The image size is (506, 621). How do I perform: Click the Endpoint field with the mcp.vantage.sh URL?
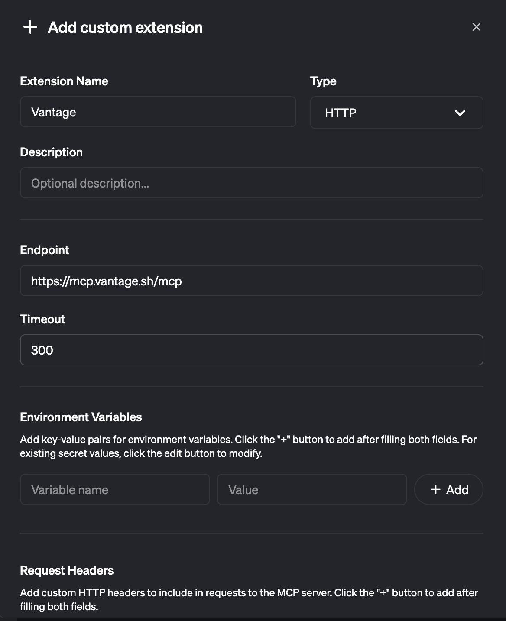(x=252, y=281)
